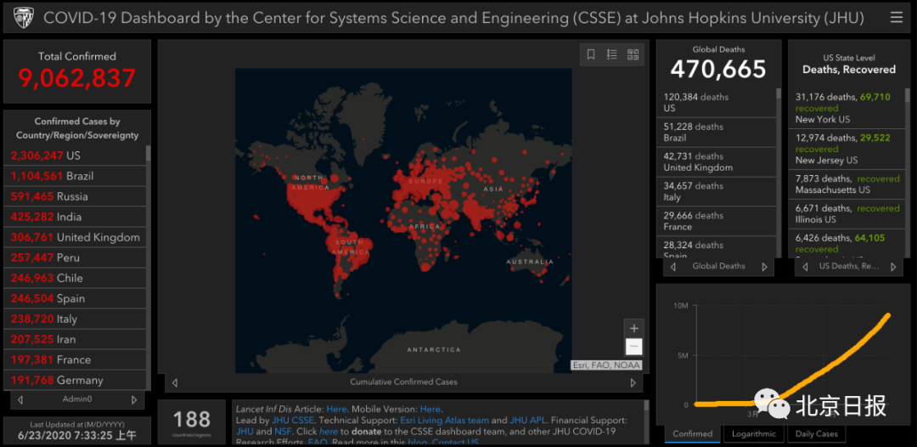Click the Cumulative Confirmed Cases map label
Screen dimensions: 917x447
click(403, 382)
